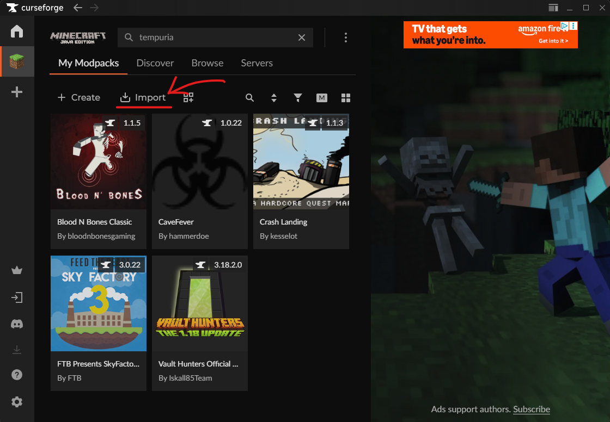
Task: Click the FTB Presents SkyFacto... title
Action: [98, 364]
